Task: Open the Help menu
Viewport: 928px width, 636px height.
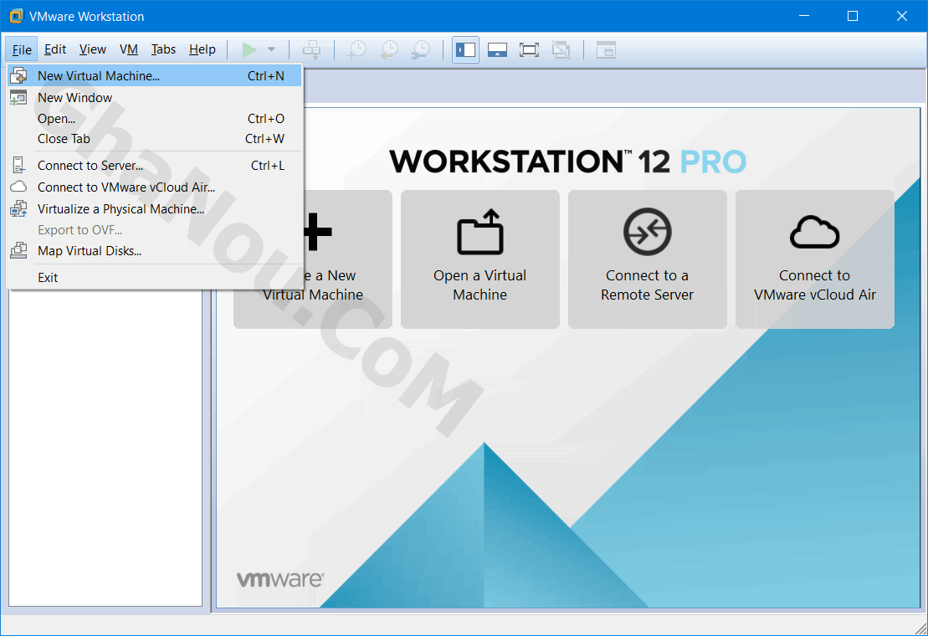Action: [203, 49]
